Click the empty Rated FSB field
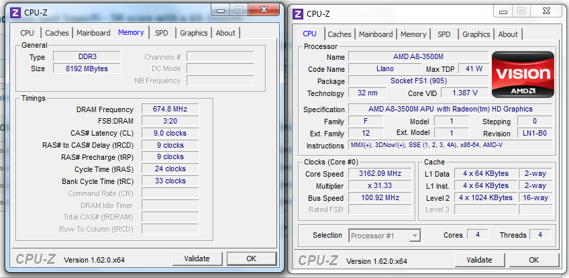The width and height of the screenshot is (569, 278). click(x=380, y=210)
